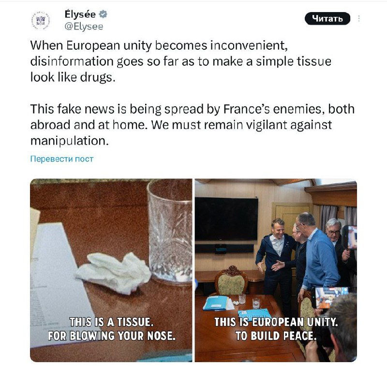Click the ornate chair in right photo
Screen dimensions: 387x366
point(231,280)
